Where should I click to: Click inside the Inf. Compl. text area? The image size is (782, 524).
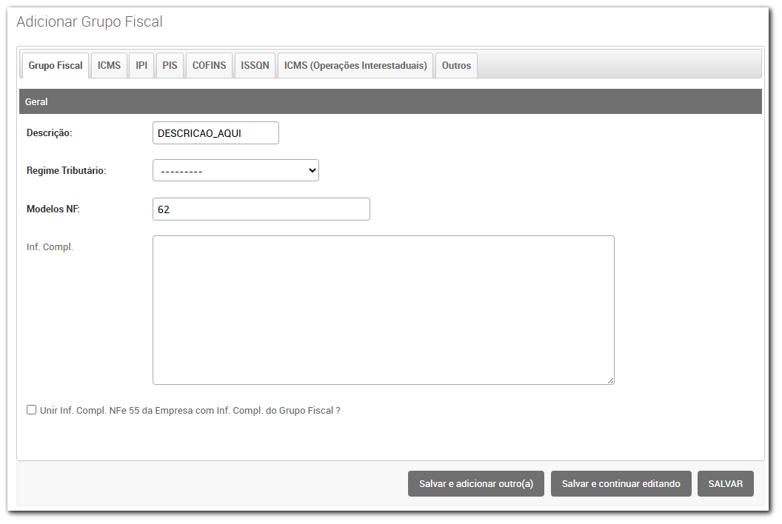(383, 309)
